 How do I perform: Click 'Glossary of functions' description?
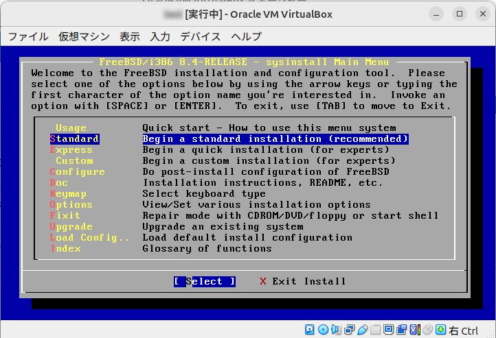pos(207,248)
